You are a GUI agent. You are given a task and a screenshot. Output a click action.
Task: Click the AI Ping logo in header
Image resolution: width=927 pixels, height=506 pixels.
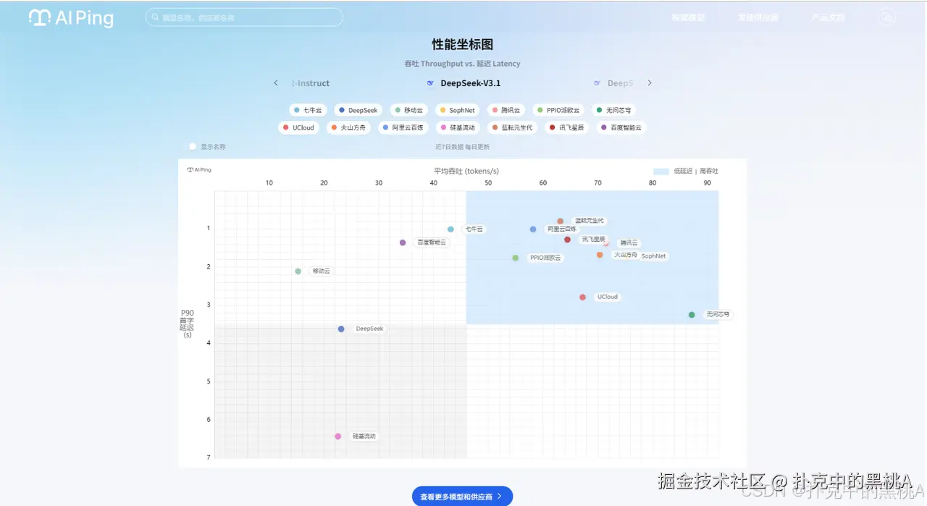[x=71, y=18]
